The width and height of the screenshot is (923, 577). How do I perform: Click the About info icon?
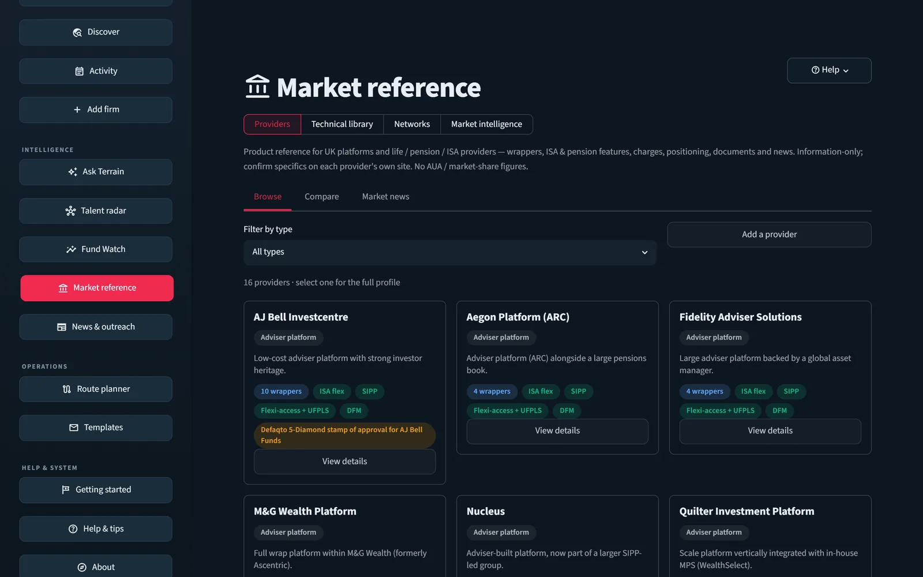[82, 567]
